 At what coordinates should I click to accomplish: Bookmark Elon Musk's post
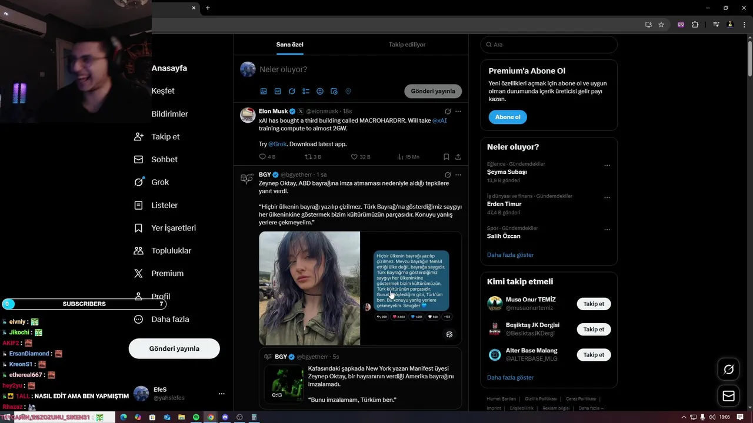pyautogui.click(x=447, y=157)
